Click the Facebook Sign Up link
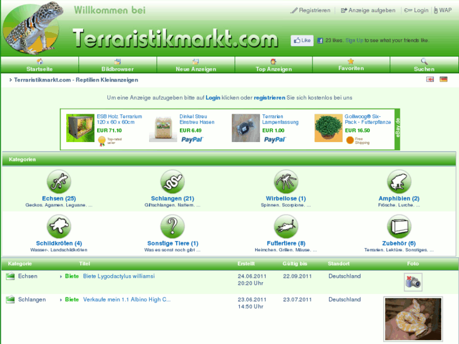 [354, 40]
